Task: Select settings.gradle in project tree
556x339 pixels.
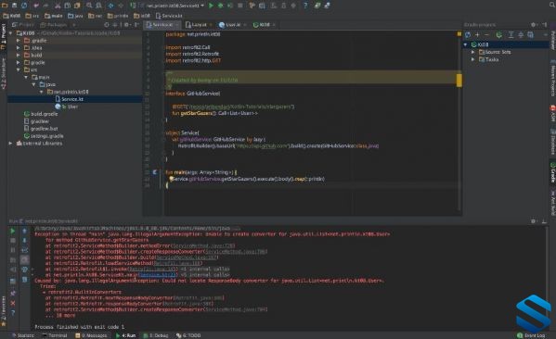Action: coord(44,136)
